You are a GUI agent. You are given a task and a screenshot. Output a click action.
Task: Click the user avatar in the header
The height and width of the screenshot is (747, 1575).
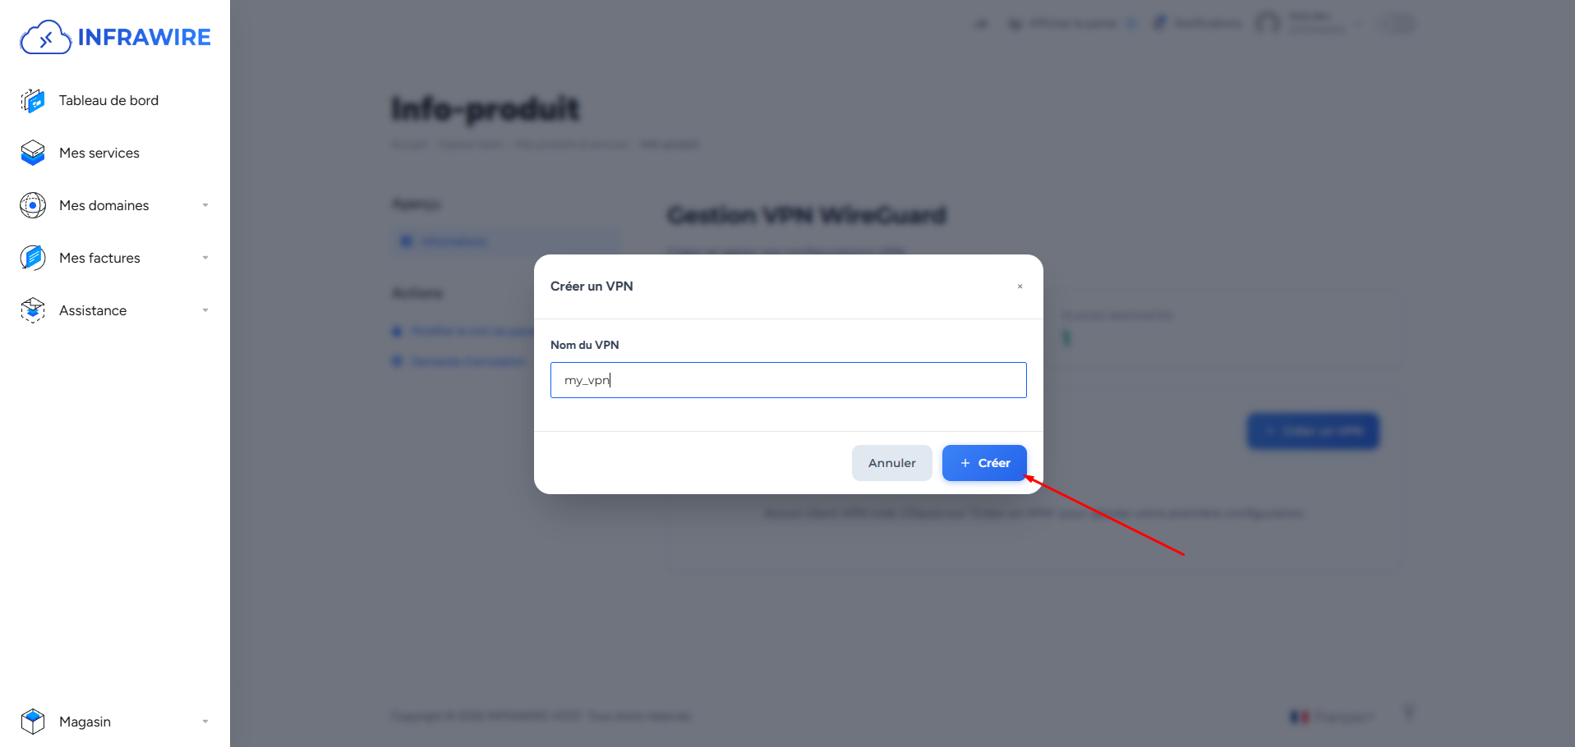[1269, 22]
